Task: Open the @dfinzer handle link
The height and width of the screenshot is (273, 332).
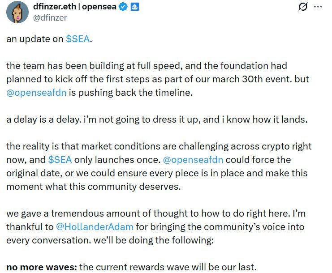Action: point(50,18)
